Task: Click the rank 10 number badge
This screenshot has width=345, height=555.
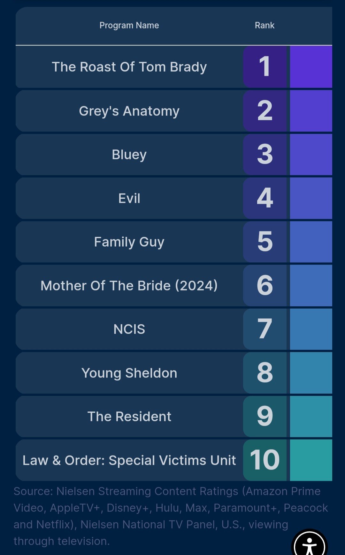Action: click(x=265, y=460)
